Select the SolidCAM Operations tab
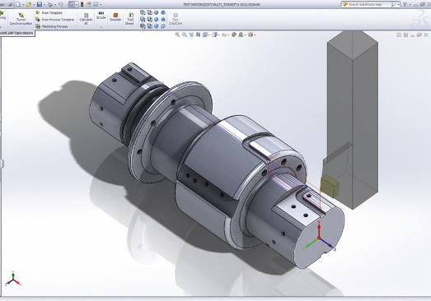This screenshot has height=301, width=431. 17,33
